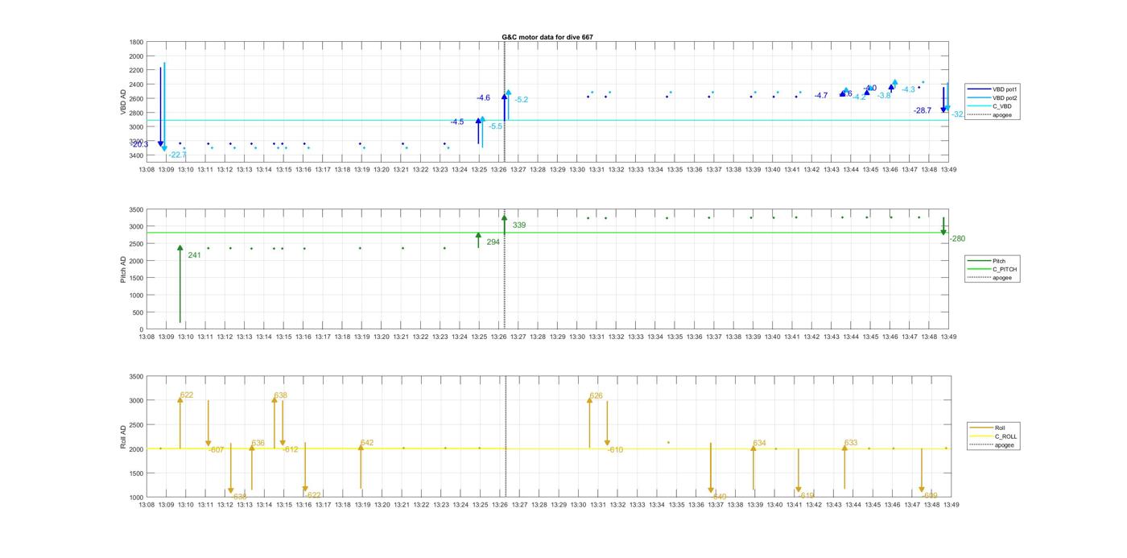The height and width of the screenshot is (558, 1127).
Task: Click the '-612' roll data label
Action: (x=291, y=450)
